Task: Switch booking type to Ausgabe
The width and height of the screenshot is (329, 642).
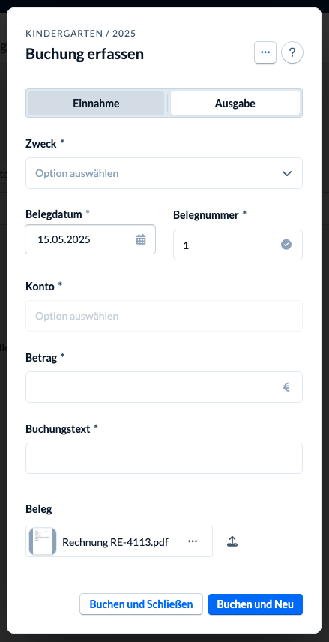Action: [x=235, y=103]
